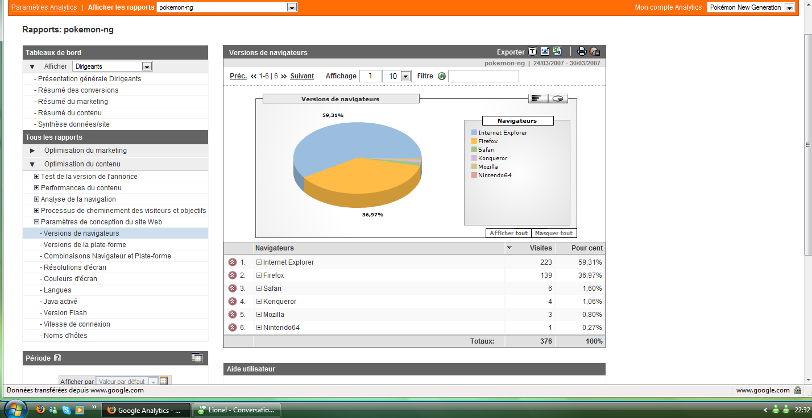Image resolution: width=812 pixels, height=418 pixels.
Task: Launch Skype from quick launch bar
Action: point(67,409)
